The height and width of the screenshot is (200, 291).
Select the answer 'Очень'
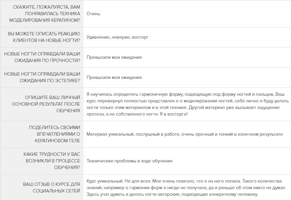point(93,14)
